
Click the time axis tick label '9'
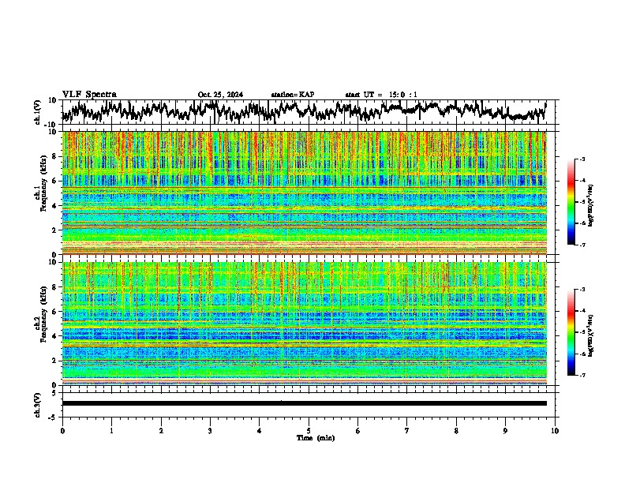coord(505,431)
